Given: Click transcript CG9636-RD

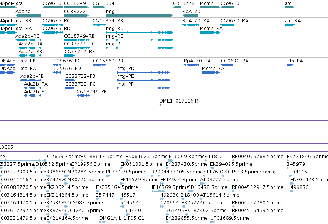Looking at the screenshot, I should (53, 32).
